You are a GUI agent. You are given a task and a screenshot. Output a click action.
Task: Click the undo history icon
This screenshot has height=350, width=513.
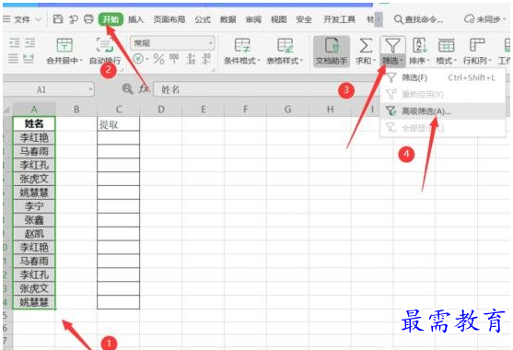(x=74, y=19)
